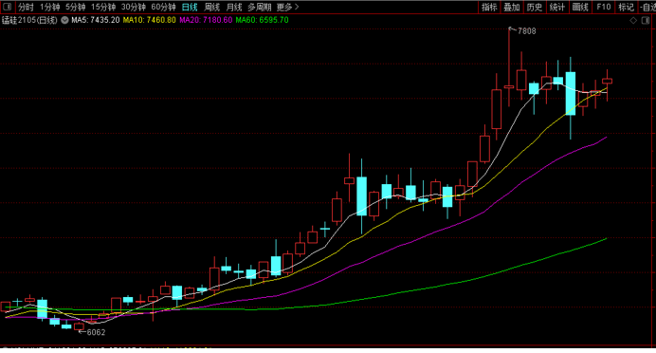Toggle the left sidebar panel icon
Image resolution: width=656 pixels, height=353 pixels.
[8, 7]
